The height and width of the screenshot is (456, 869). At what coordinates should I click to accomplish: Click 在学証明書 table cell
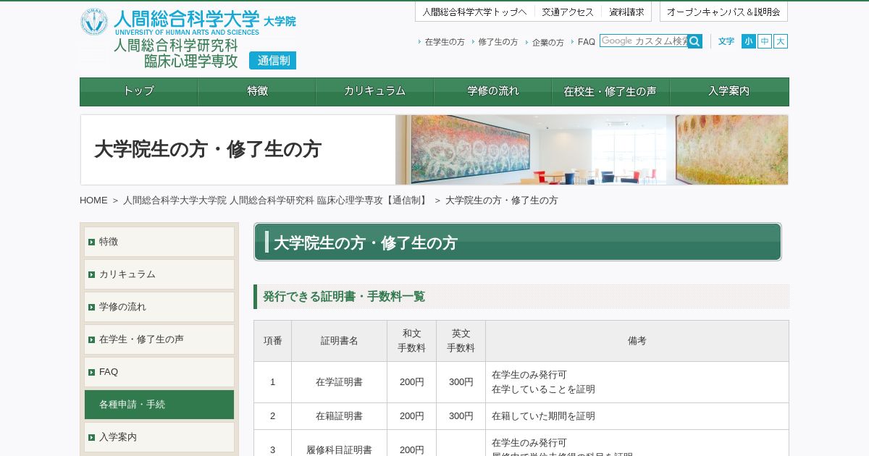(x=339, y=382)
